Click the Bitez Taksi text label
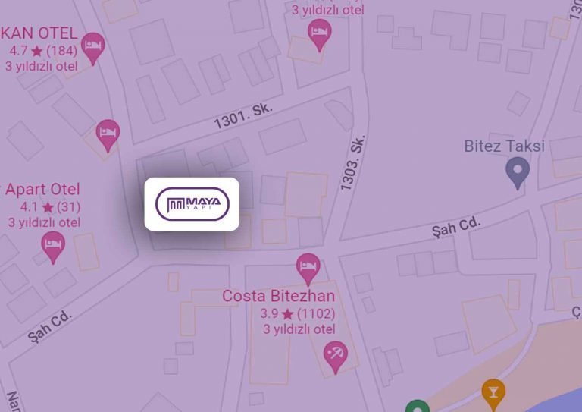582x412 pixels. pyautogui.click(x=505, y=146)
